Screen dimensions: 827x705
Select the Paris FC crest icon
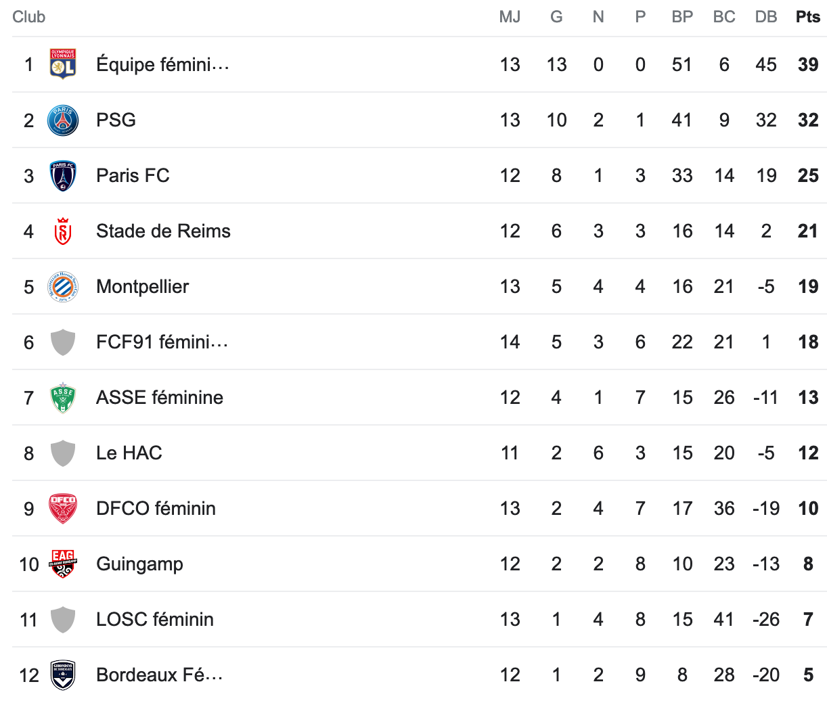(63, 176)
